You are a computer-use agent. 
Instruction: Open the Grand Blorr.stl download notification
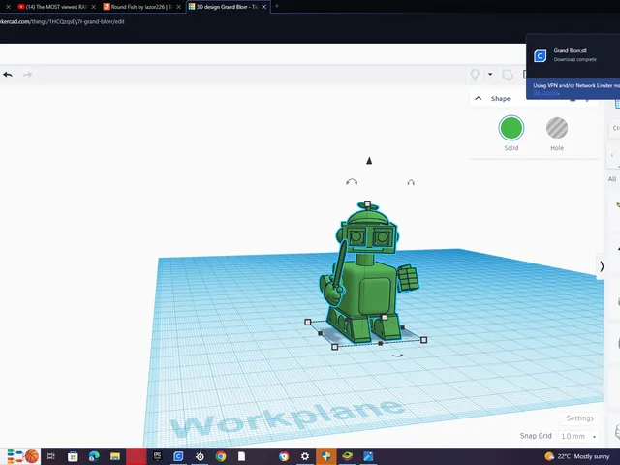pyautogui.click(x=573, y=56)
